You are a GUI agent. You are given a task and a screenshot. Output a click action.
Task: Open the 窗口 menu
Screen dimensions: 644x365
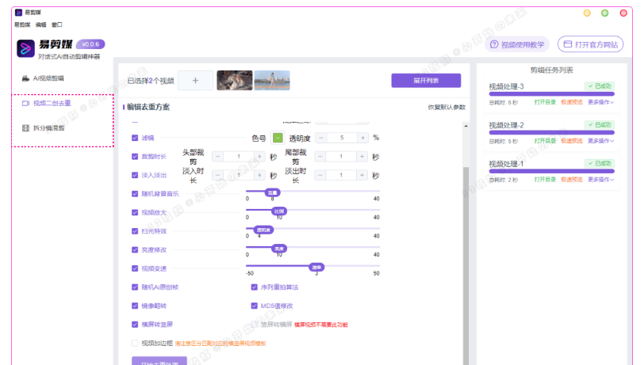(56, 25)
